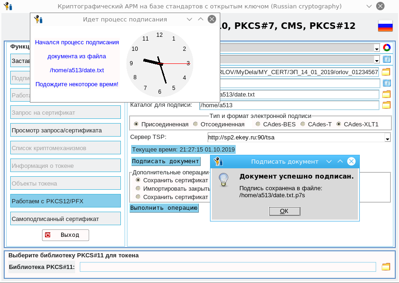Choose the CAdes-T signature format

click(303, 124)
